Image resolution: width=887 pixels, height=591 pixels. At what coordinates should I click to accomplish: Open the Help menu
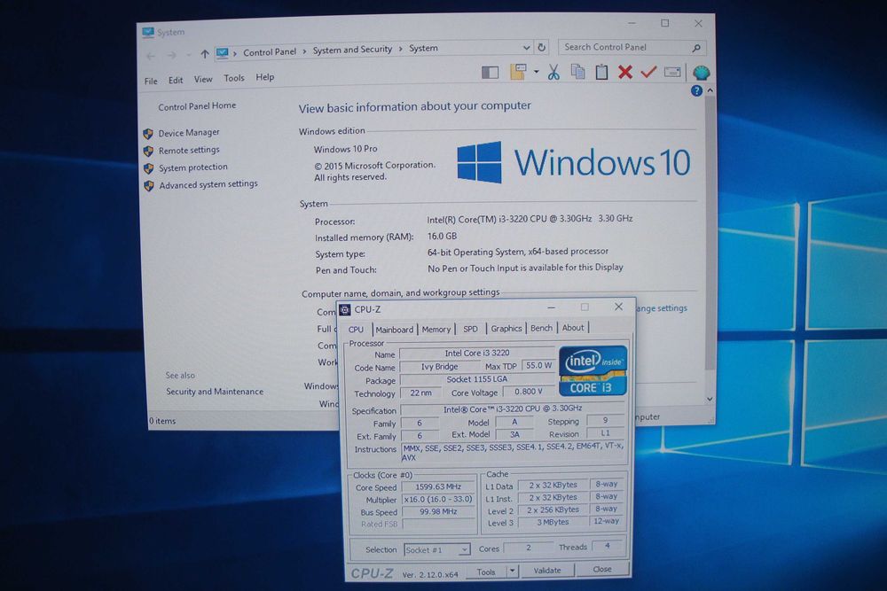pos(264,77)
